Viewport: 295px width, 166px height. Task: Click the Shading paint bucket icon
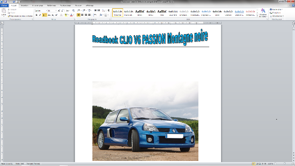[x=101, y=15]
